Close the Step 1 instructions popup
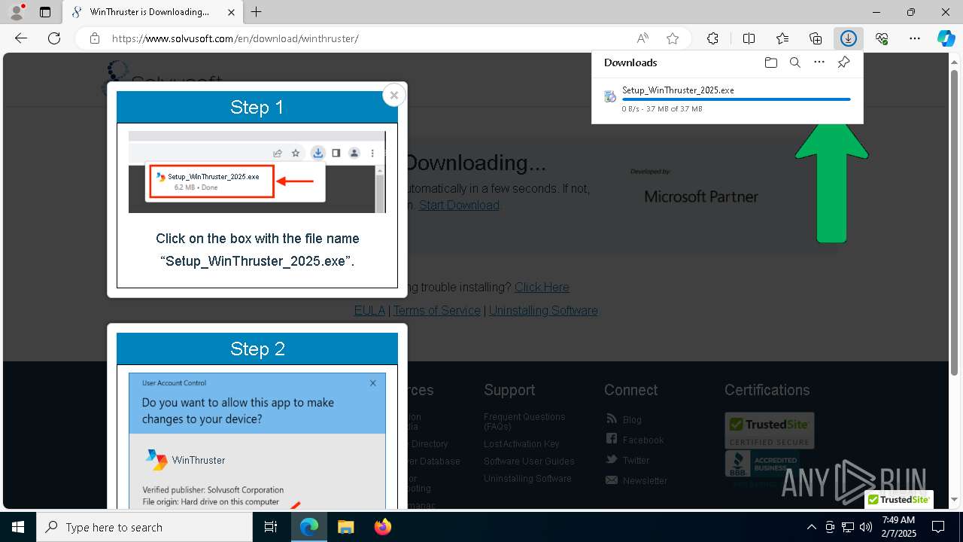Viewport: 963px width, 542px height. (394, 95)
